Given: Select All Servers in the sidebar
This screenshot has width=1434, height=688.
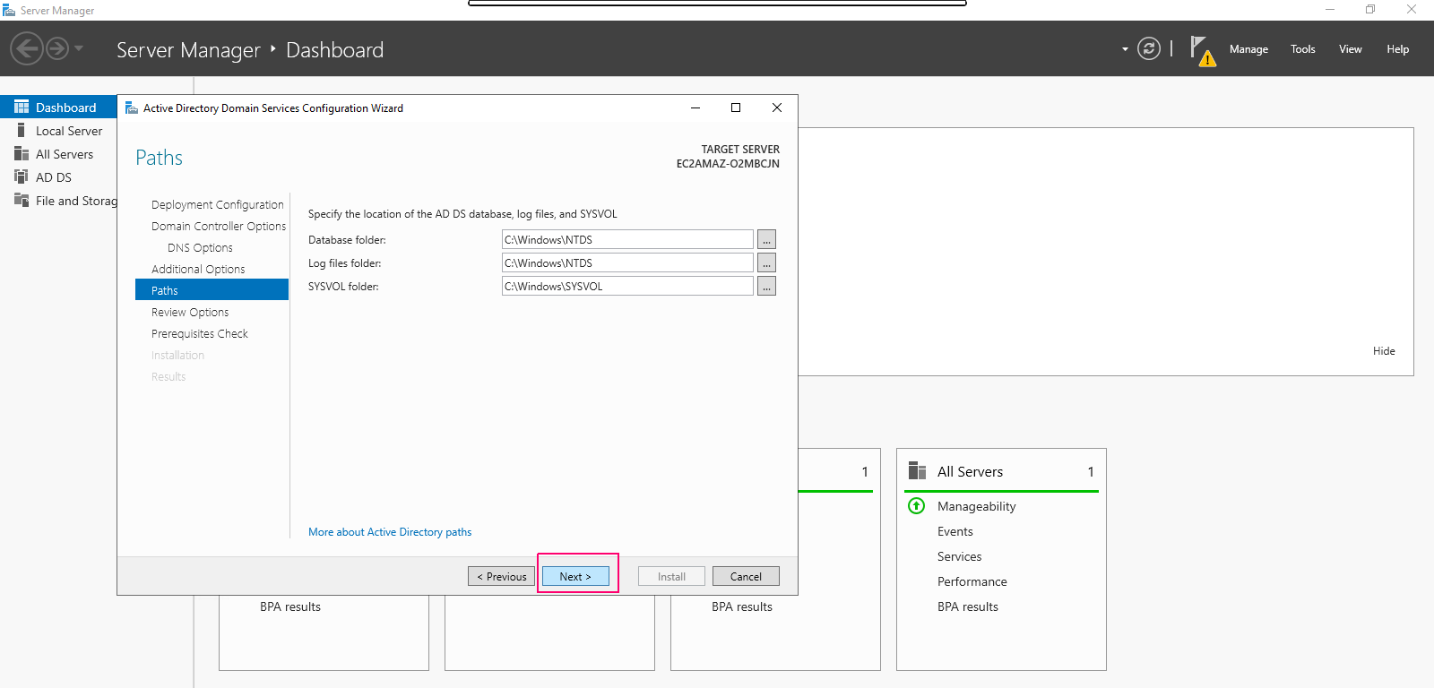Looking at the screenshot, I should point(65,154).
